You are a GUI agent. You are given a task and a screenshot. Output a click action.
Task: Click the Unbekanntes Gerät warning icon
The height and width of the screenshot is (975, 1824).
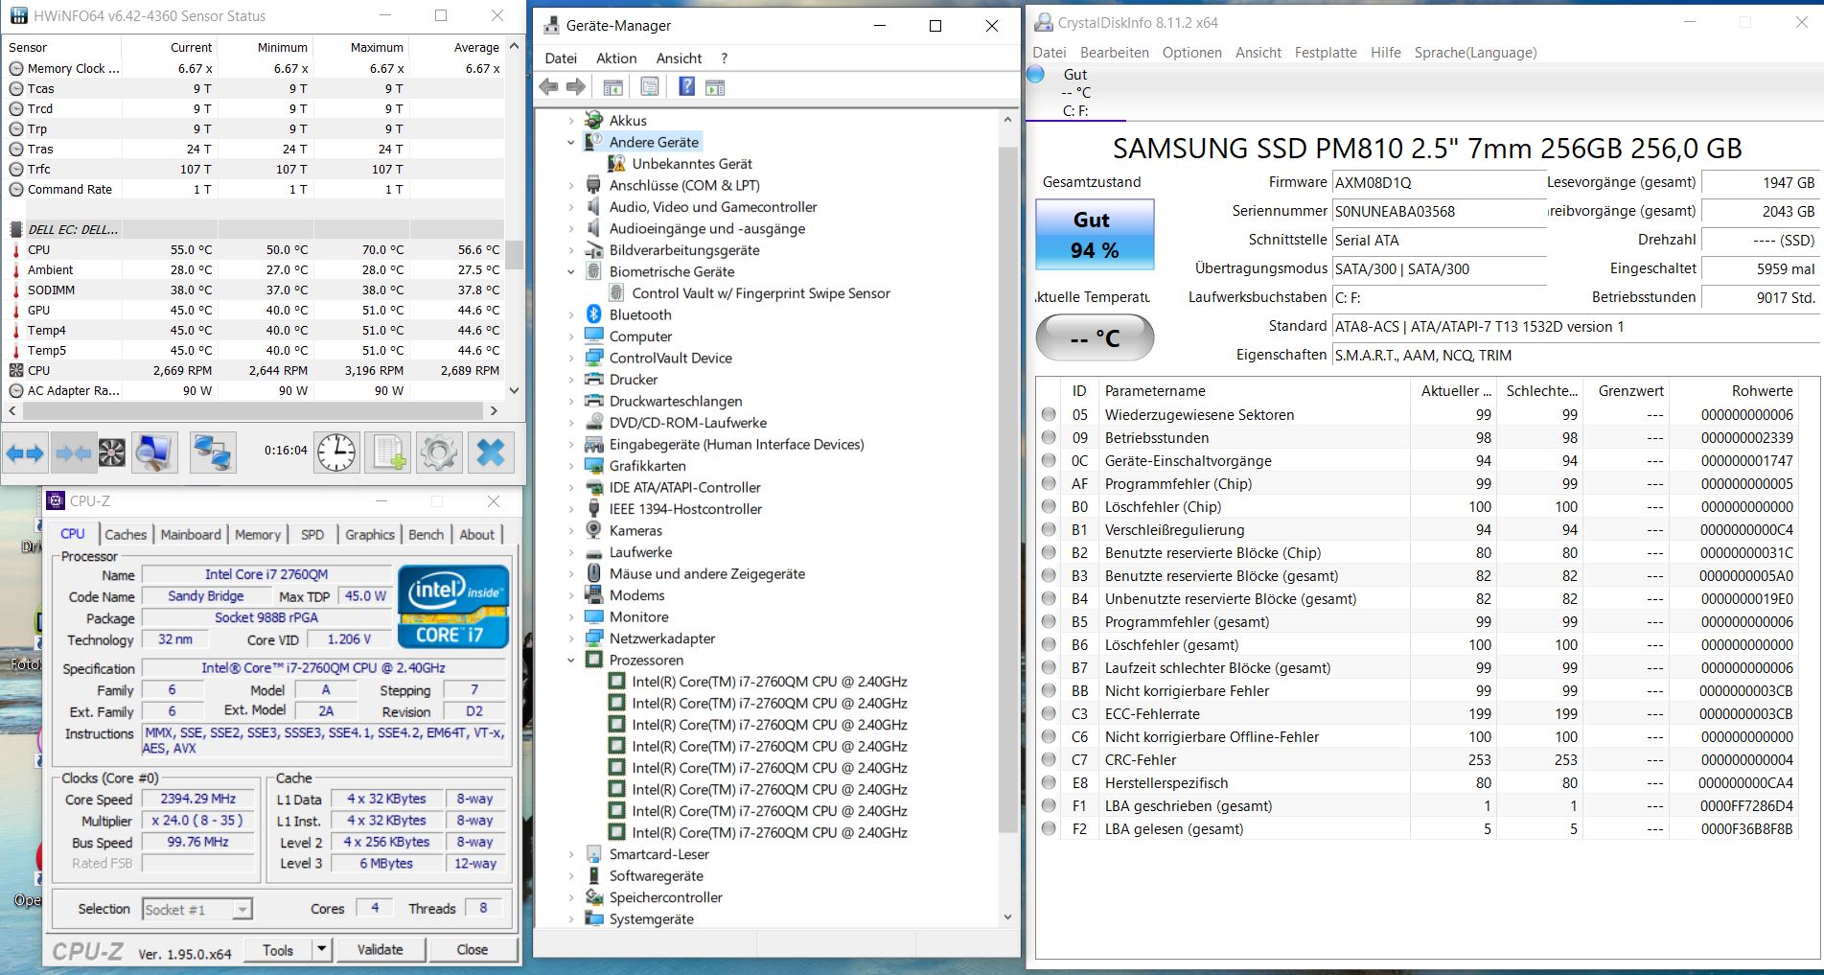click(617, 164)
